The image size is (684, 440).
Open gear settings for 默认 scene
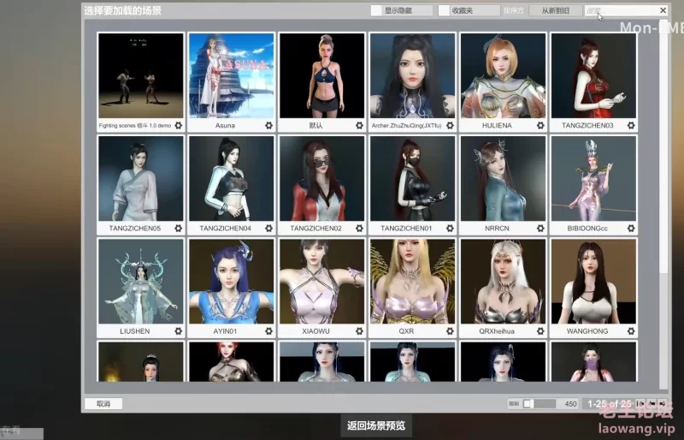(359, 125)
